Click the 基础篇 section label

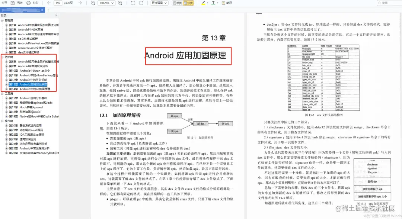click(x=9, y=20)
